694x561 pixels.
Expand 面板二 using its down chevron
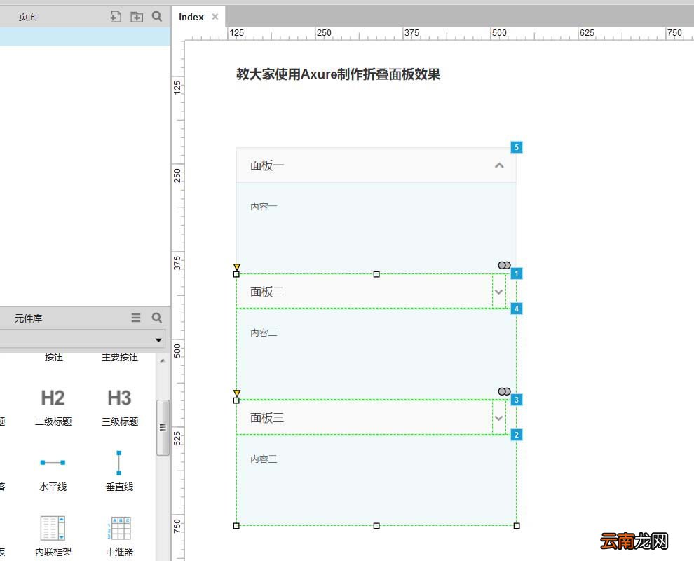(499, 292)
